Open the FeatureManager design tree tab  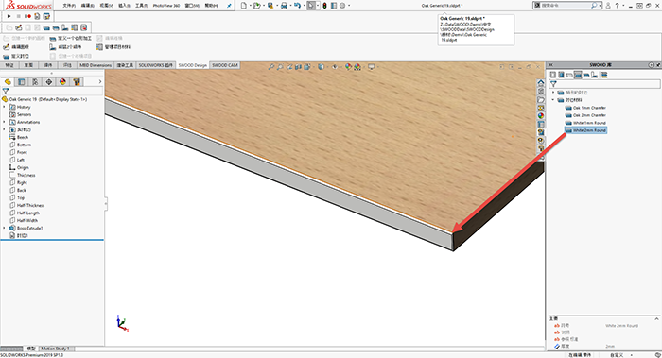(8, 82)
